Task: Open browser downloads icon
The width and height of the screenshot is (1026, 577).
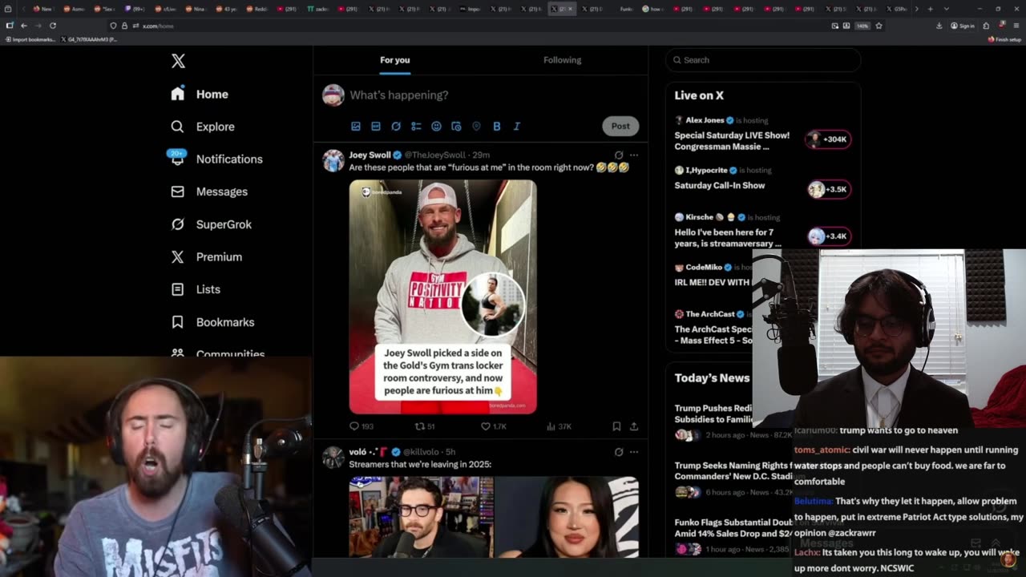Action: coord(939,26)
